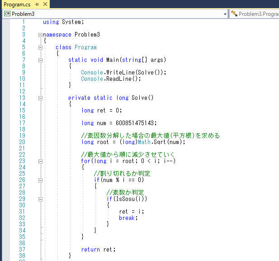The width and height of the screenshot is (279, 261).
Task: Open the Problem3 project dropdown arrow
Action: tap(225, 14)
